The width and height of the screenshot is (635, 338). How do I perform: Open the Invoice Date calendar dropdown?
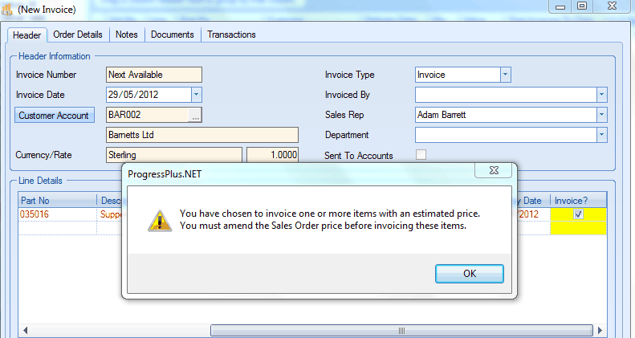(x=197, y=95)
